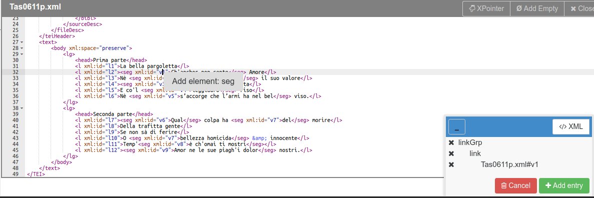Collapse the second lg fold at line 38

coord(22,108)
